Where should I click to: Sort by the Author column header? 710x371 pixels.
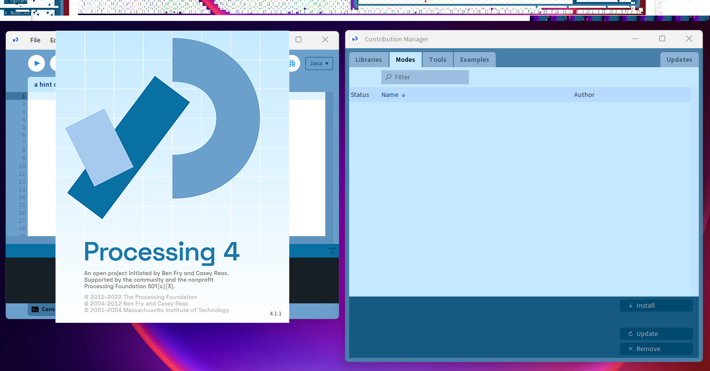coord(584,94)
